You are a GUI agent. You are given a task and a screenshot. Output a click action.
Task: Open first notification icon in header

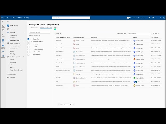point(149,18)
